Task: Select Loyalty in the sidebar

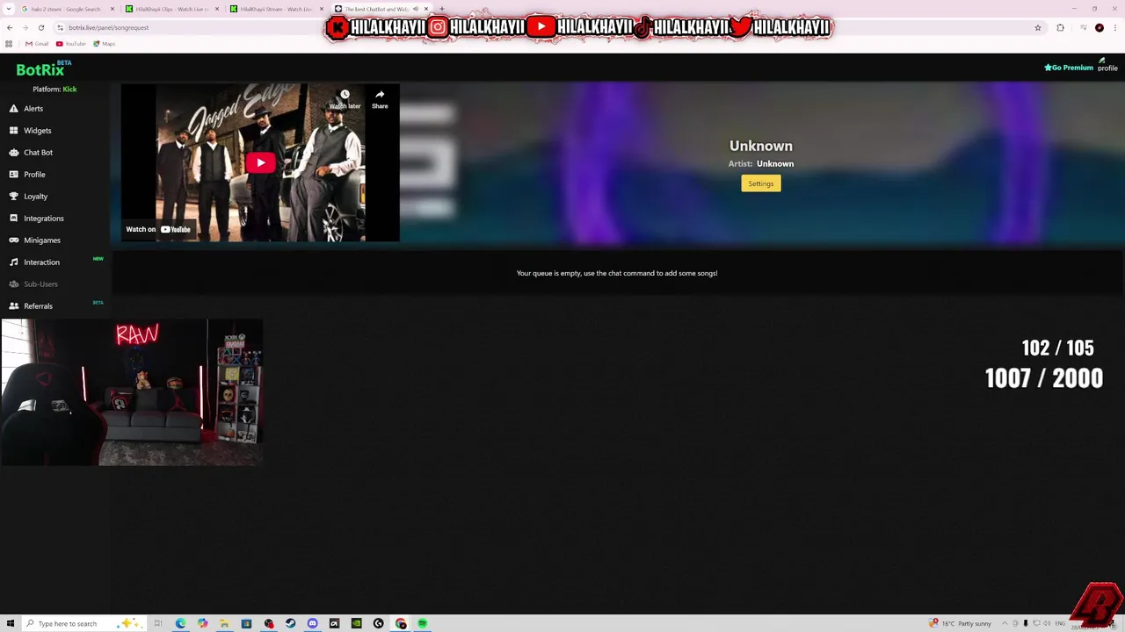Action: coord(35,197)
